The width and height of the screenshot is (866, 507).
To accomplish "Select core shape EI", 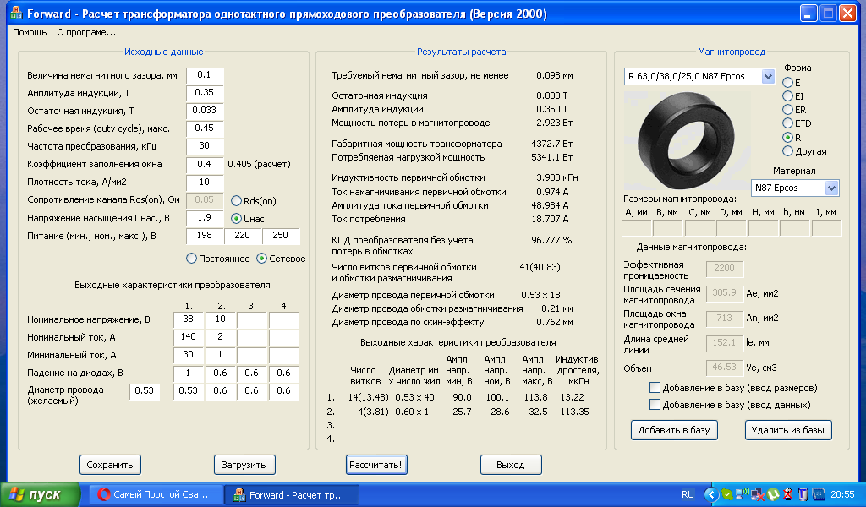I will click(x=787, y=96).
